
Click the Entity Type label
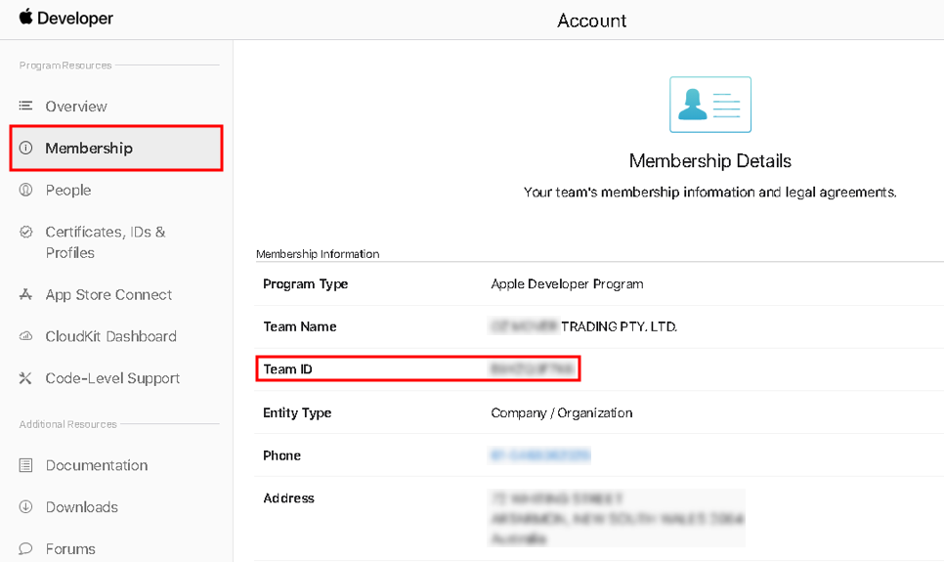point(297,412)
